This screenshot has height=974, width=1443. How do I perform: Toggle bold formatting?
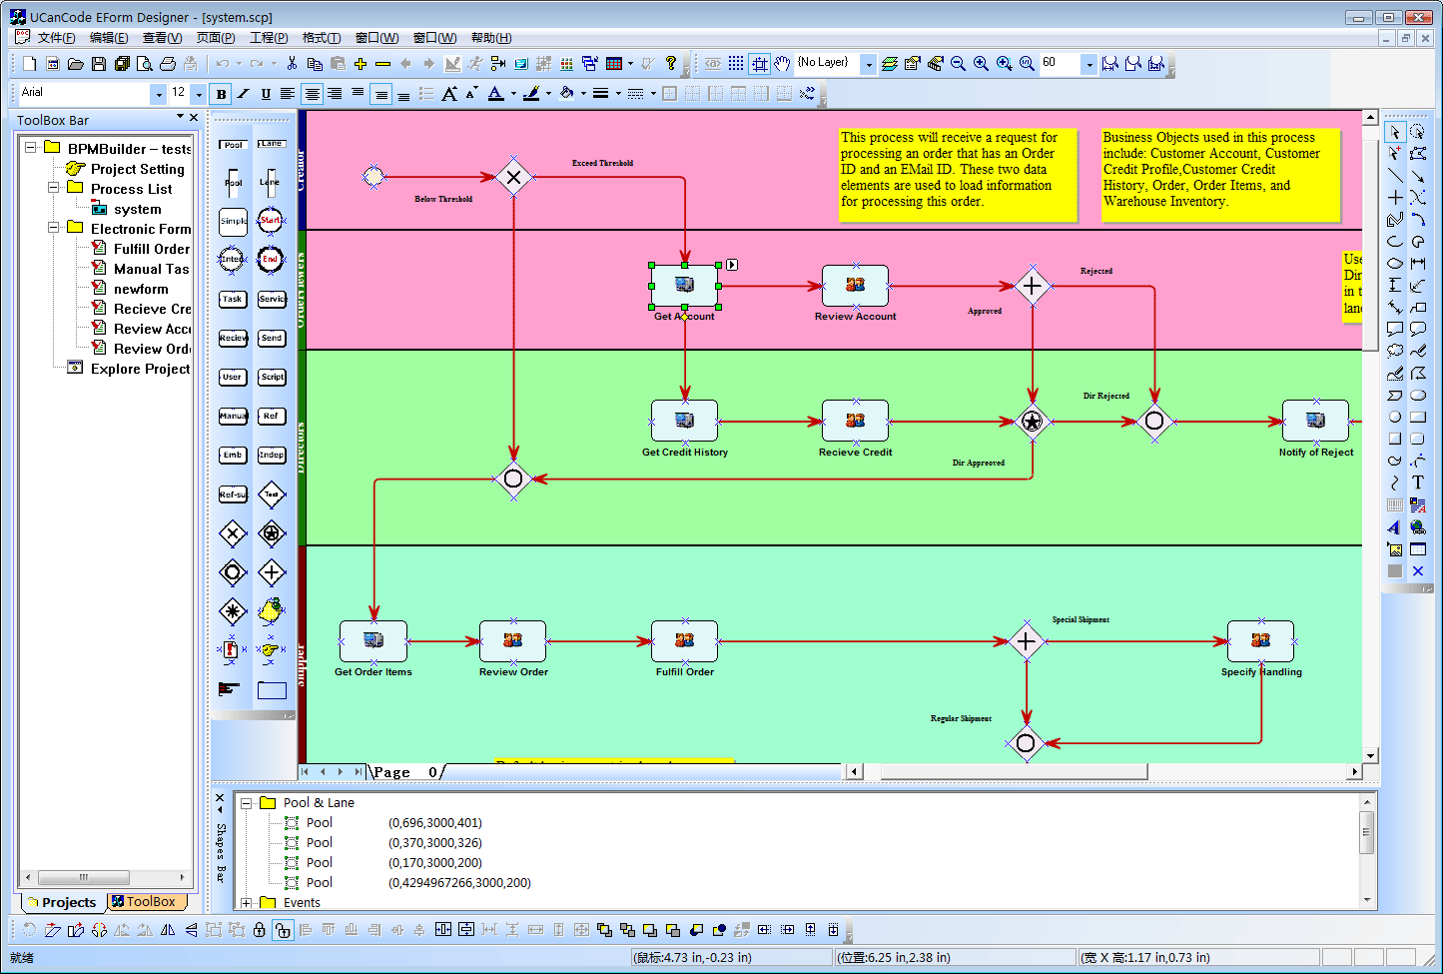(221, 94)
